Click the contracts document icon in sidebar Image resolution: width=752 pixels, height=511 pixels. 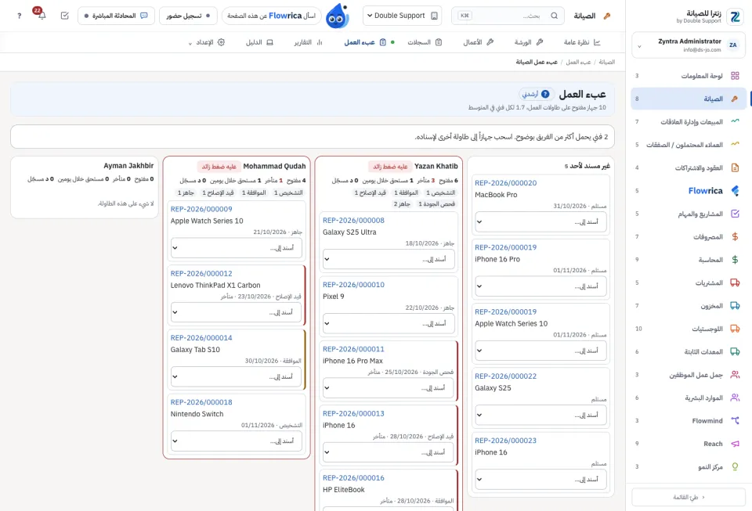[x=735, y=167]
